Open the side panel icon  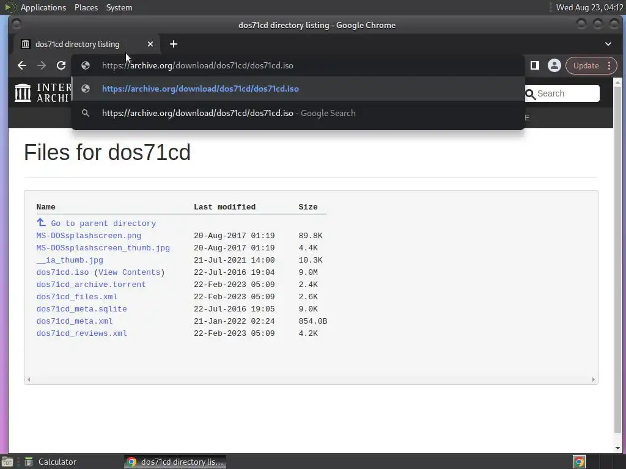point(535,65)
